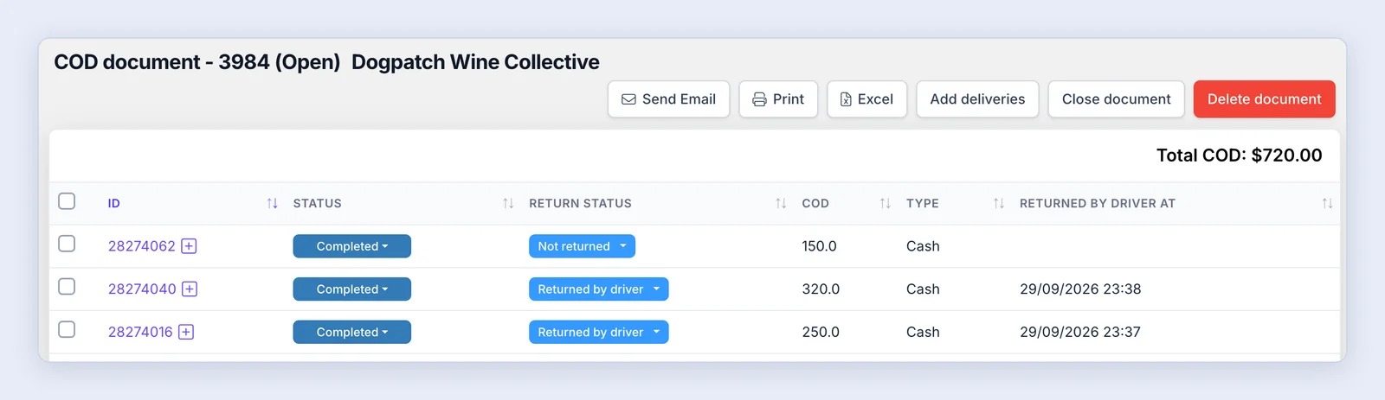Sort by COD column arrows

pyautogui.click(x=885, y=204)
